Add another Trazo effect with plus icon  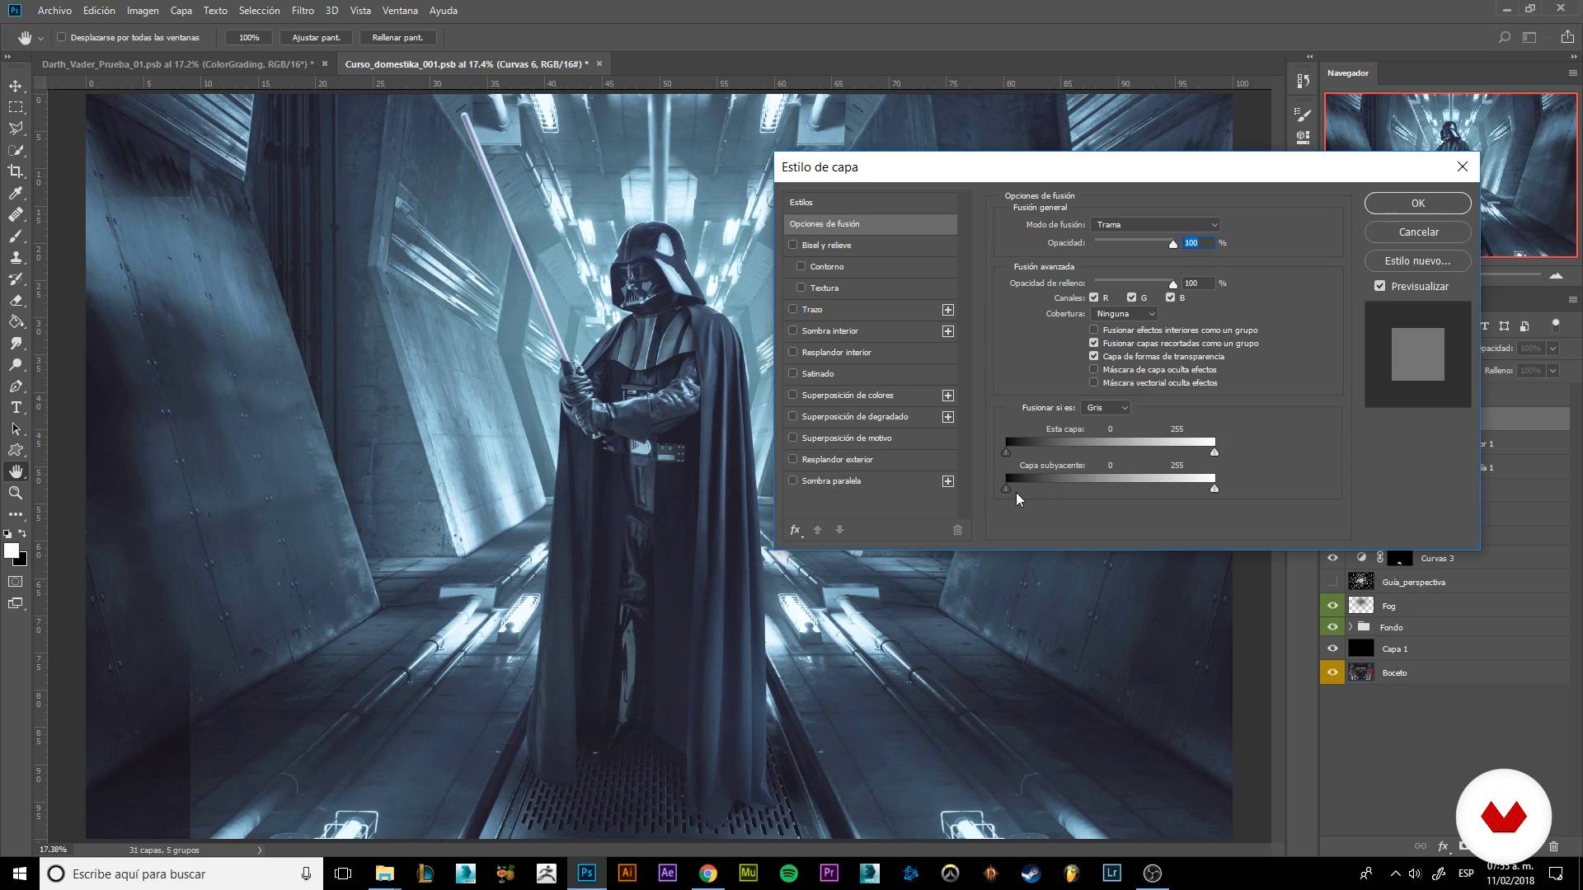coord(948,310)
